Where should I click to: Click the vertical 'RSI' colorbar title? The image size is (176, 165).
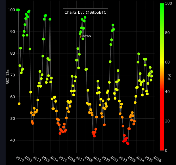click(x=169, y=77)
